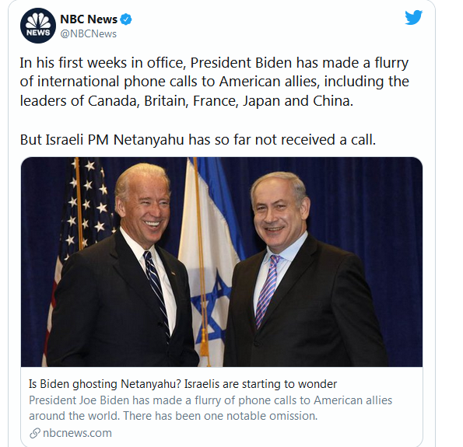Click the blue Twitter bird logo
This screenshot has height=447, width=463.
click(413, 18)
